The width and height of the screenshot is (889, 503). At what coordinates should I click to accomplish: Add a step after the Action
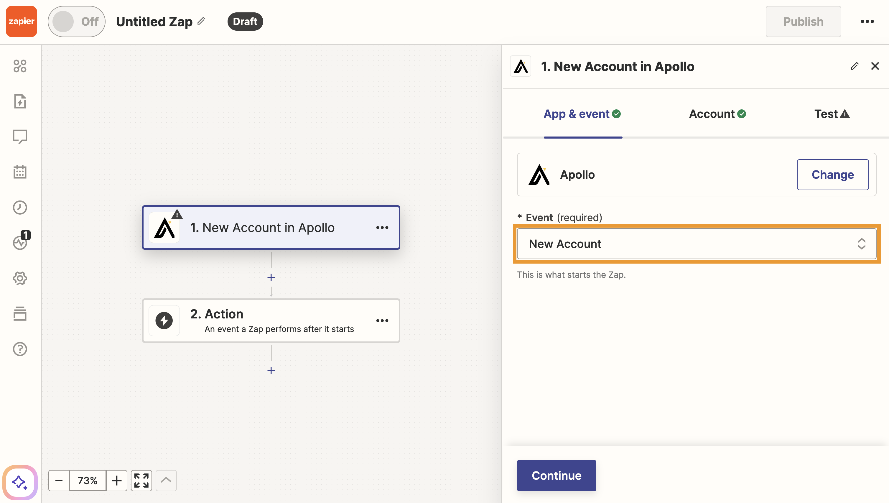[x=271, y=370]
